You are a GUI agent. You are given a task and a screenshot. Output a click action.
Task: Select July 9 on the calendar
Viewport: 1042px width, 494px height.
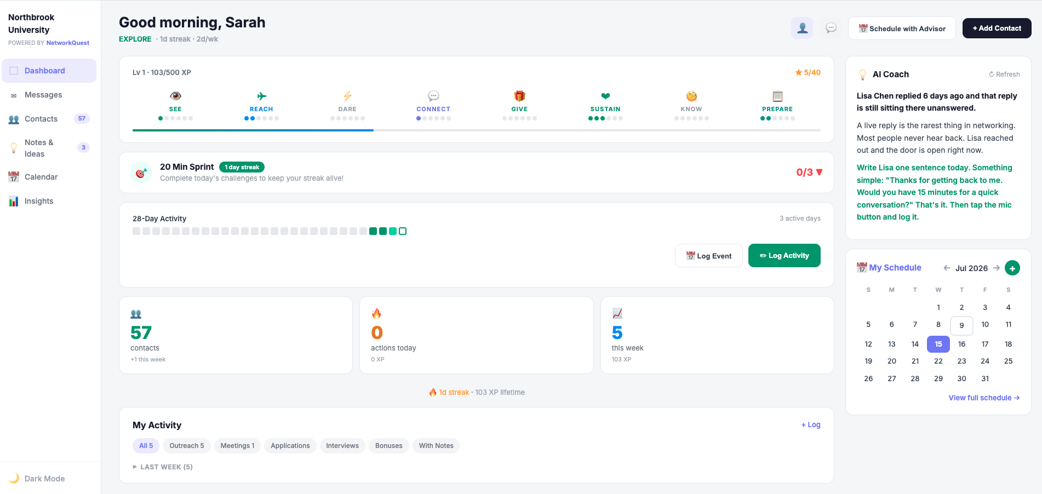pyautogui.click(x=961, y=325)
